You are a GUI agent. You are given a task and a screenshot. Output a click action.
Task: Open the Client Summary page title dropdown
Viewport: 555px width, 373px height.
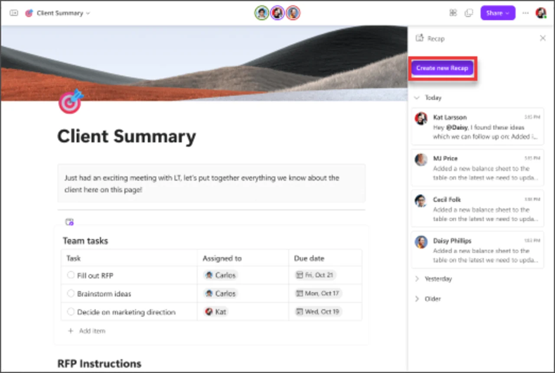pos(88,13)
